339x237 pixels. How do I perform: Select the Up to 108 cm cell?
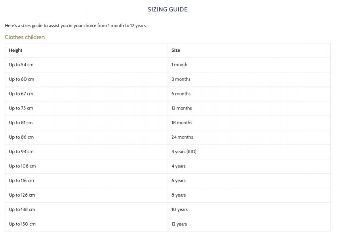(22, 166)
